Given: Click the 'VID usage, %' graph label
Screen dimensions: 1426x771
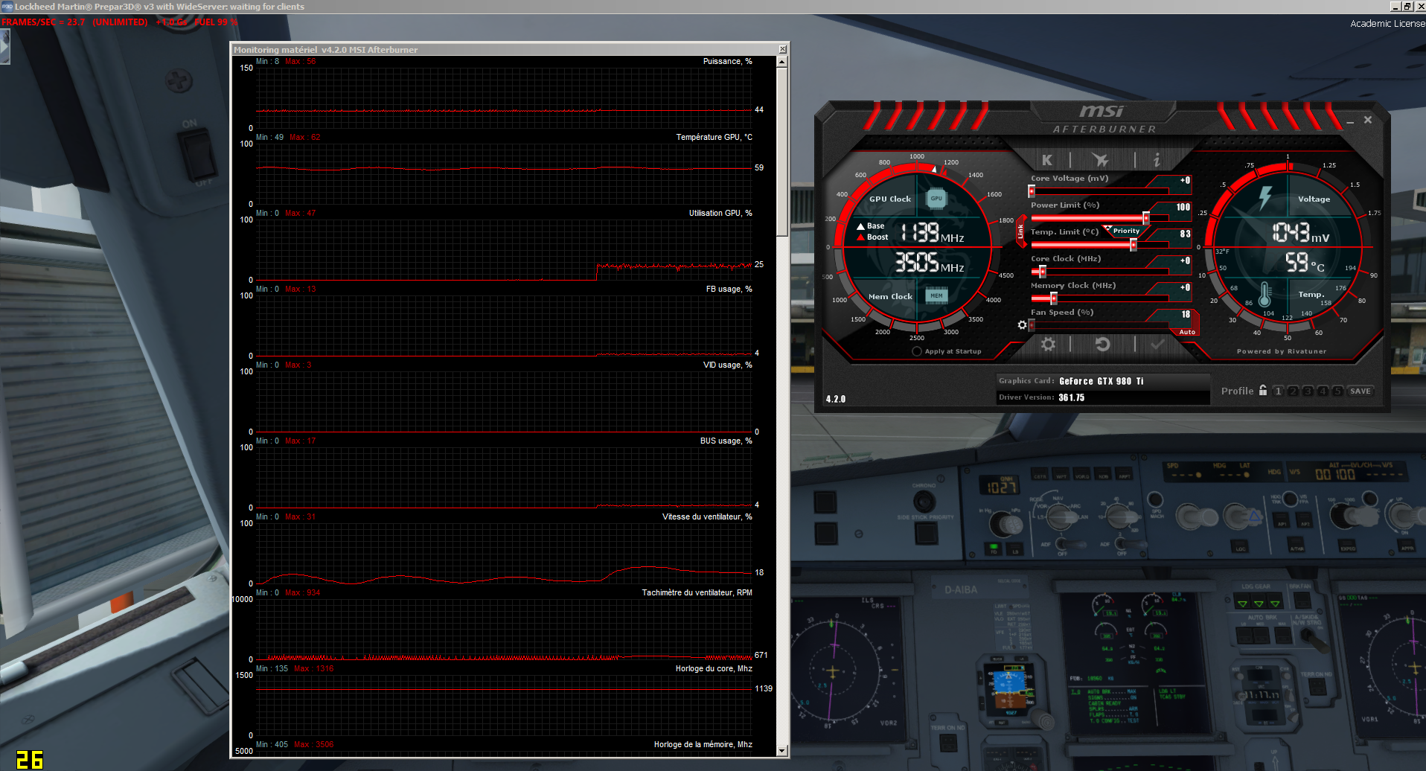Looking at the screenshot, I should [x=727, y=365].
